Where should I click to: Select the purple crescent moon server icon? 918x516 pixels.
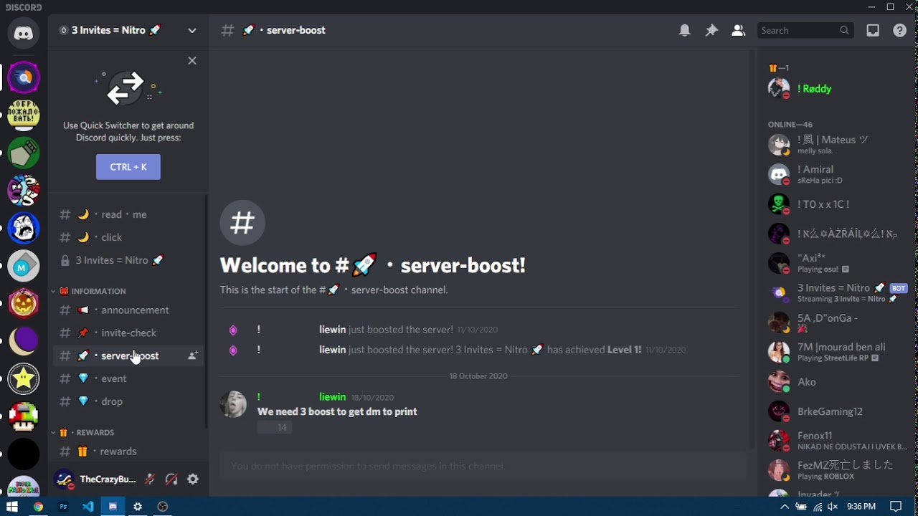[24, 341]
